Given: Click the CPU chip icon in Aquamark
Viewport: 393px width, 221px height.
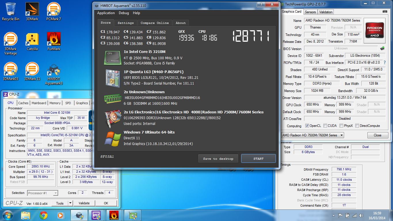Looking at the screenshot, I should [x=112, y=58].
